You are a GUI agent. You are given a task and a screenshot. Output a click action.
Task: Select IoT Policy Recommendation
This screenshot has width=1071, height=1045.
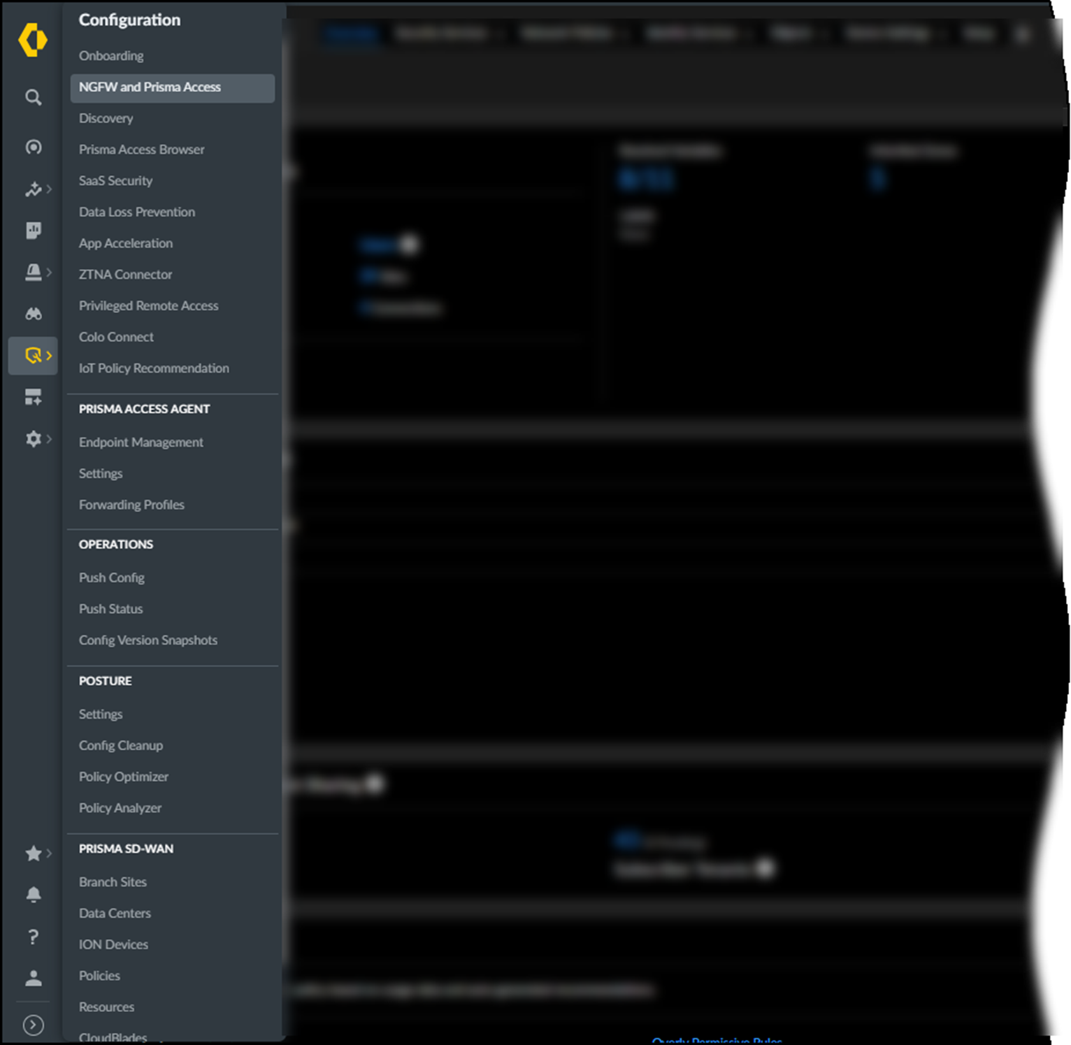pyautogui.click(x=154, y=368)
